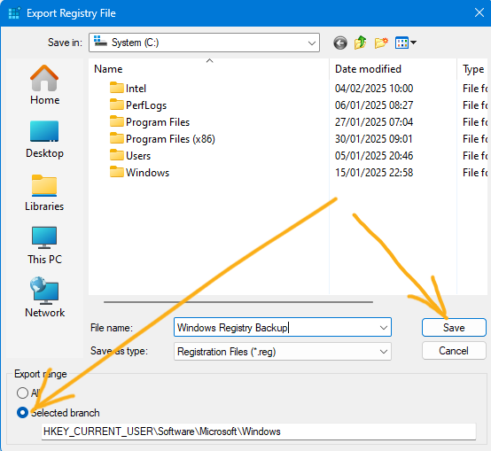Select the Windows folder icon
The height and width of the screenshot is (451, 491).
pyautogui.click(x=117, y=172)
